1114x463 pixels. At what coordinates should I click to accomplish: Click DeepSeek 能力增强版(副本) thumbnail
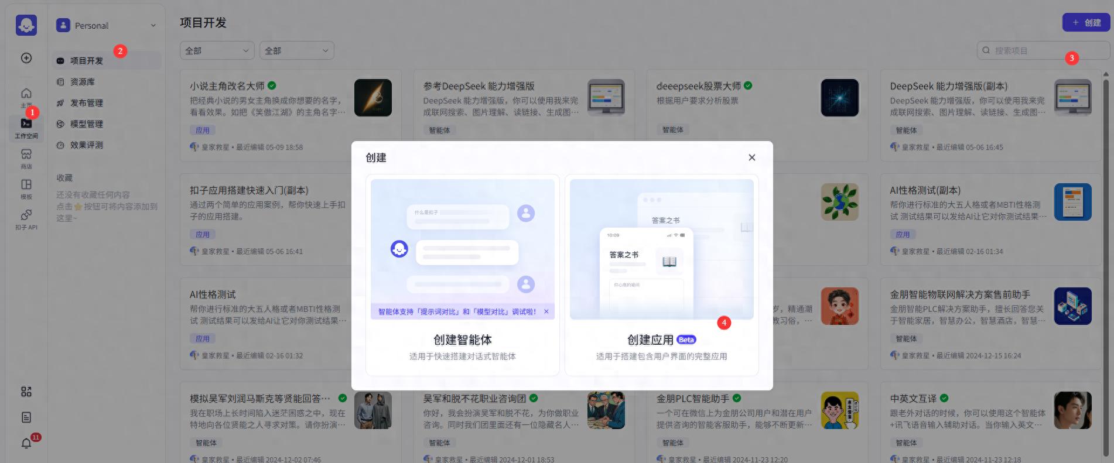pyautogui.click(x=1073, y=98)
